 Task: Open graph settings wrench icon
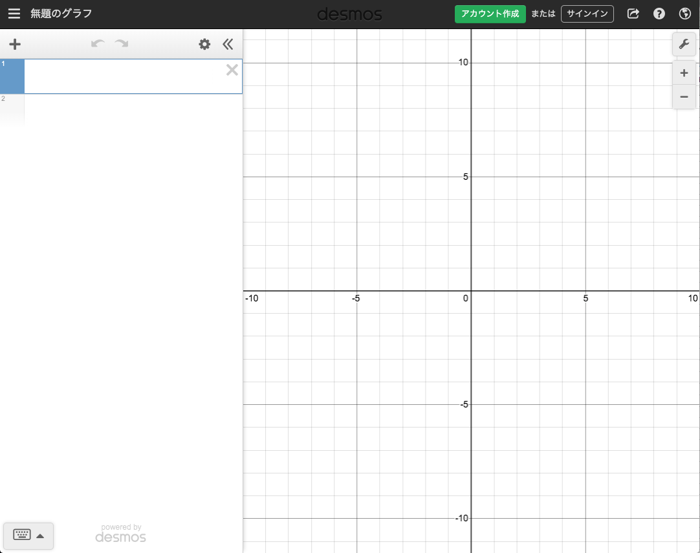coord(683,44)
